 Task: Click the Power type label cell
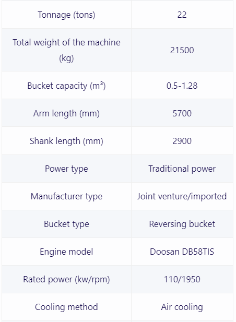pos(66,169)
